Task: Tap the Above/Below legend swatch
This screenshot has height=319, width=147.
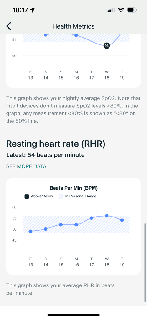Action: pyautogui.click(x=27, y=196)
